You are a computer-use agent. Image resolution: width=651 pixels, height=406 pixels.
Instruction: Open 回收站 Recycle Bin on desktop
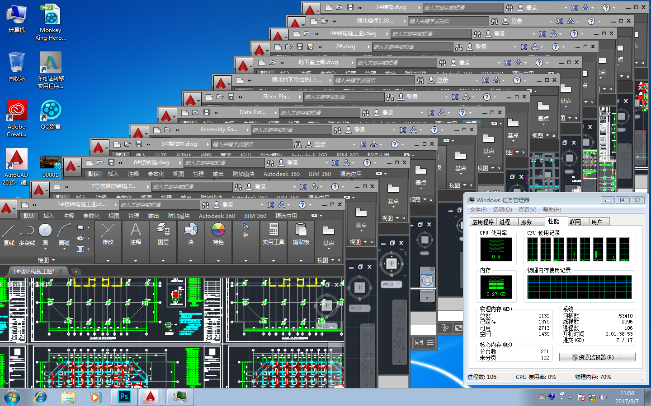(17, 67)
